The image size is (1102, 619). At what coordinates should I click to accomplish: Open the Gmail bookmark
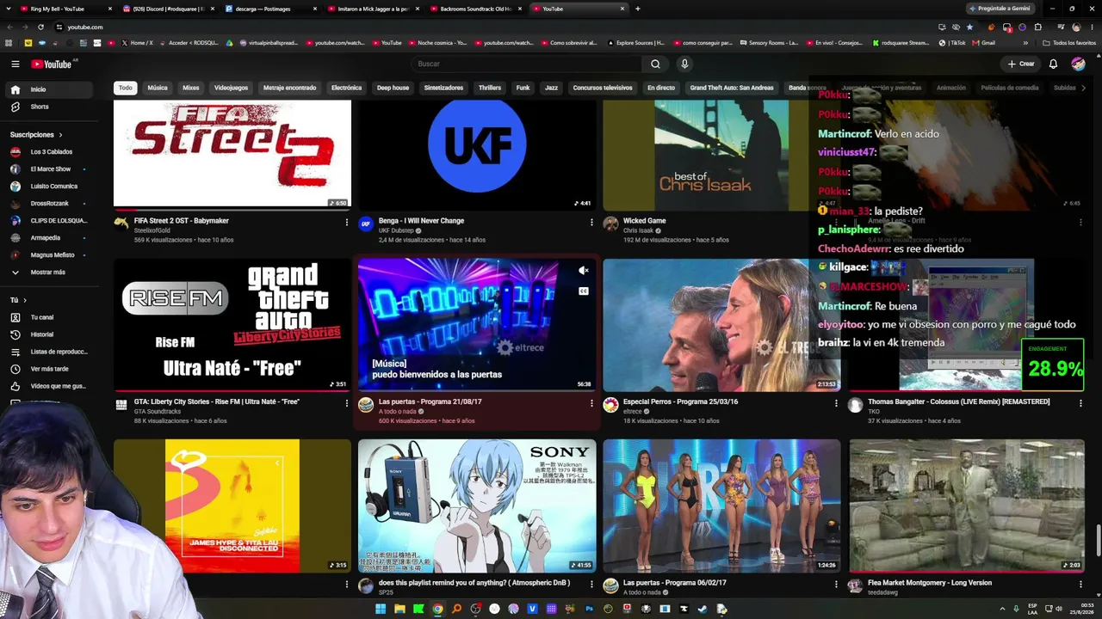click(984, 42)
